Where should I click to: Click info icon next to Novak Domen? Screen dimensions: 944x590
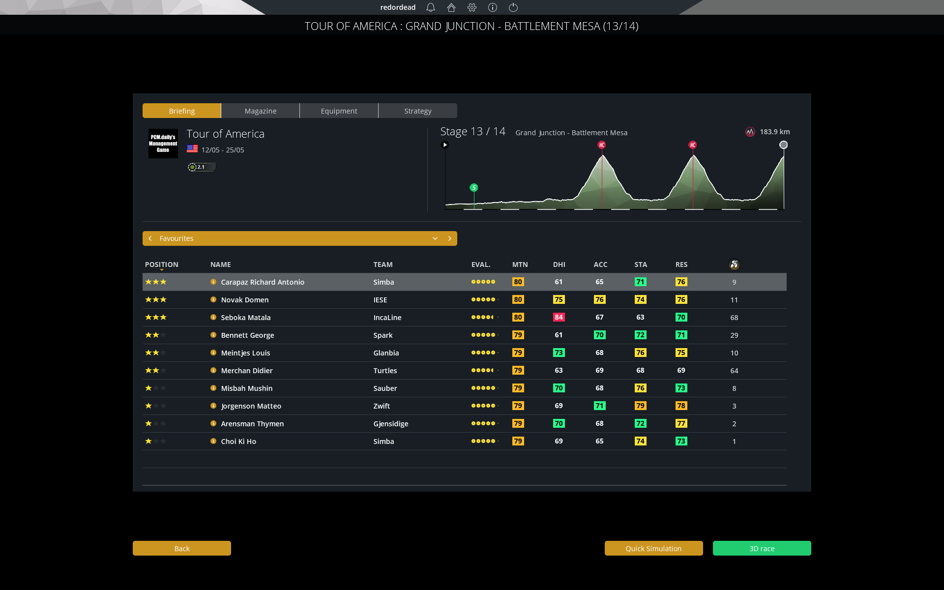tap(213, 299)
